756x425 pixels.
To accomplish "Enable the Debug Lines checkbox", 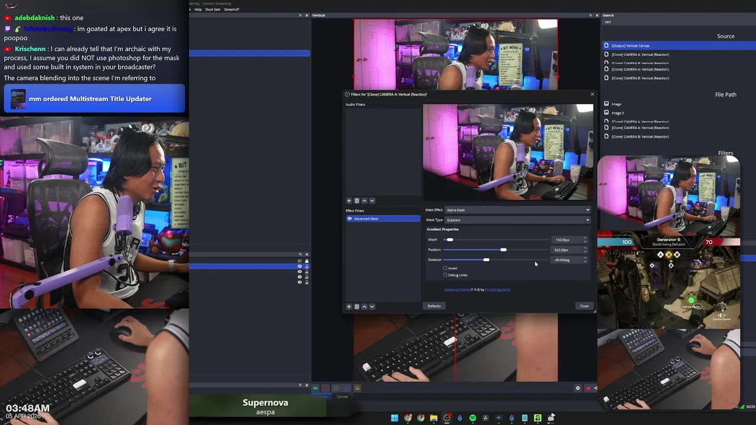I will (x=445, y=275).
